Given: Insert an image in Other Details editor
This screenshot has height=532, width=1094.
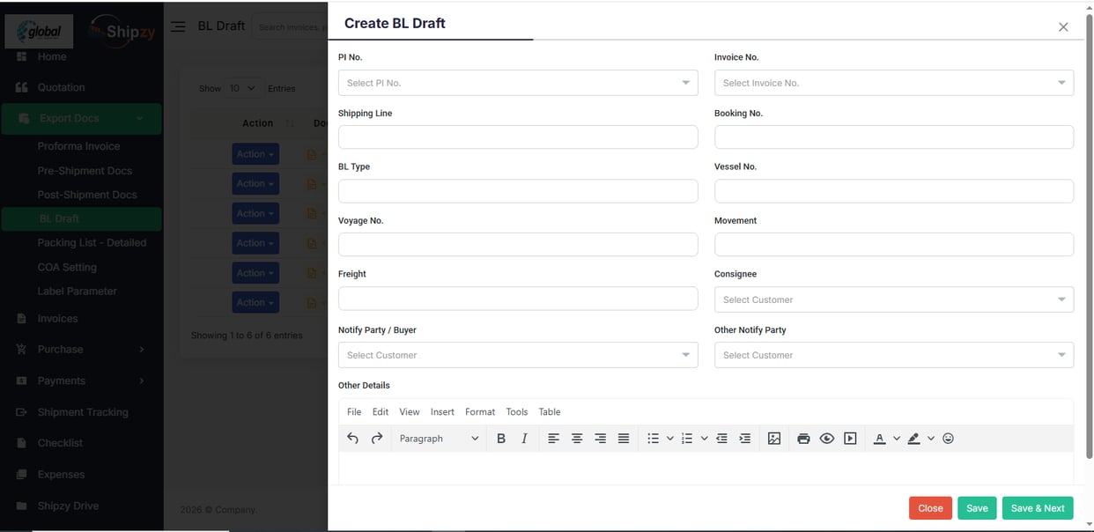Looking at the screenshot, I should click(773, 438).
